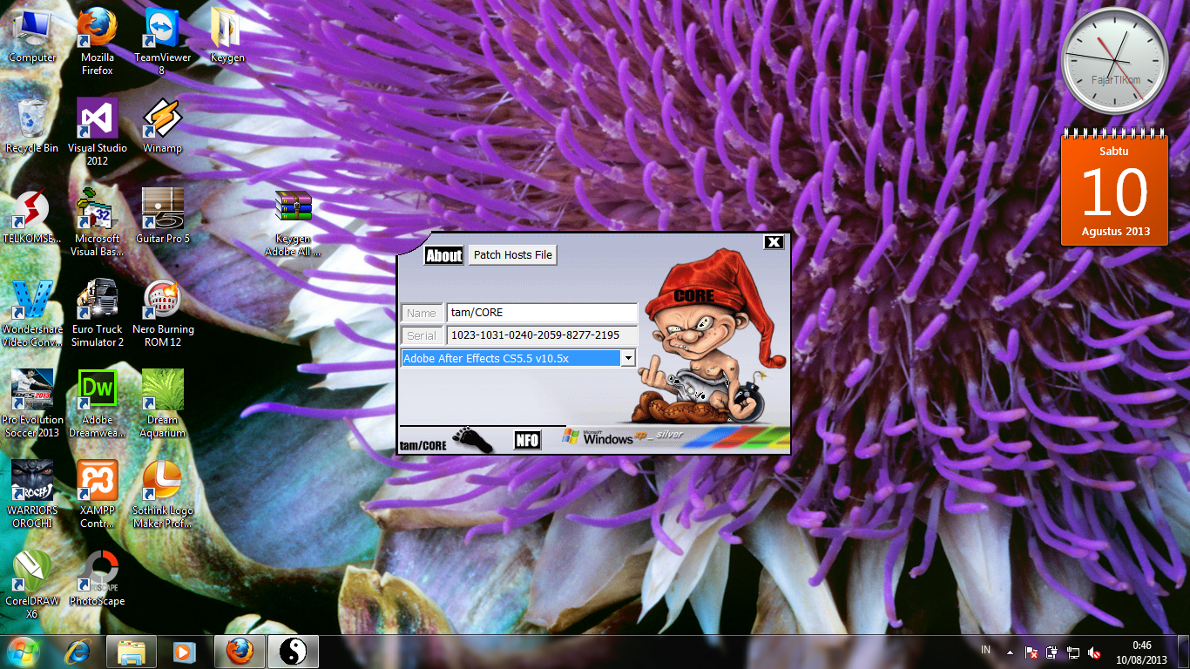Click the Serial number field

click(542, 335)
